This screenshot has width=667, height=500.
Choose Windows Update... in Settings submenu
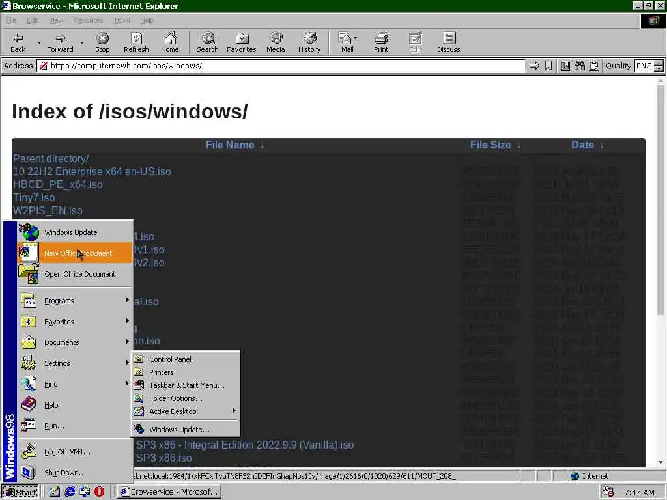click(x=186, y=430)
